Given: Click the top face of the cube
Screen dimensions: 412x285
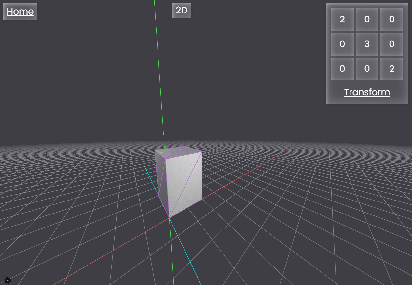Looking at the screenshot, I should [177, 152].
